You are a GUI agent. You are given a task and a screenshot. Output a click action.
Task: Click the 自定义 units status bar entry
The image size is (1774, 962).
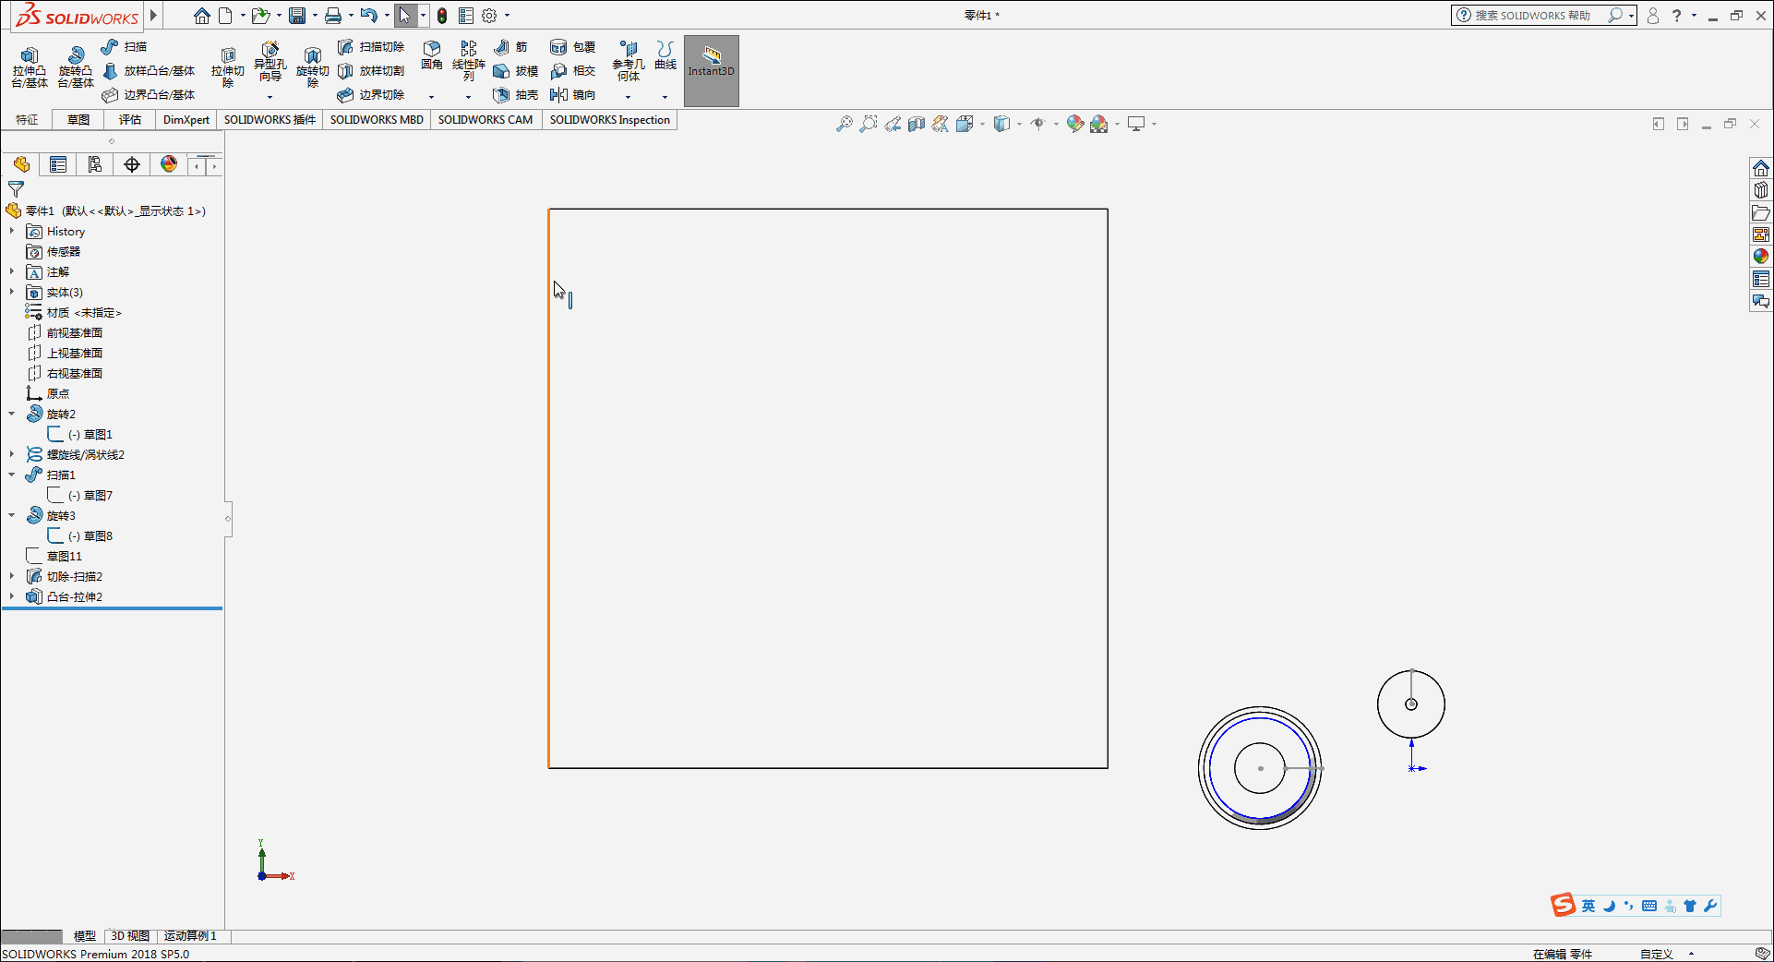coord(1657,955)
